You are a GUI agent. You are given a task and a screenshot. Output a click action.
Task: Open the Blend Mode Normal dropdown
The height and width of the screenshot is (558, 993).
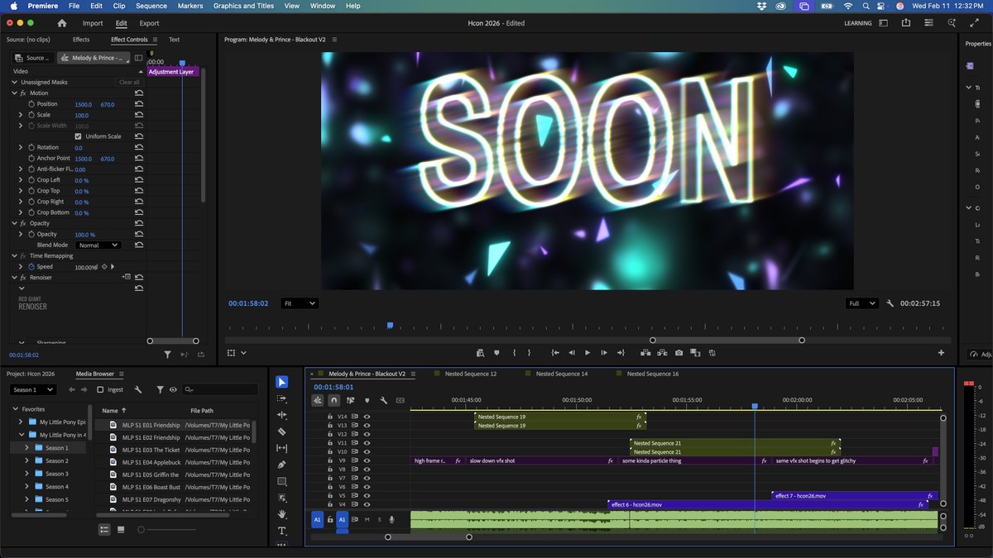[98, 246]
